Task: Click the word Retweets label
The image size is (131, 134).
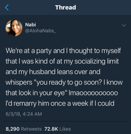Action: (31, 129)
